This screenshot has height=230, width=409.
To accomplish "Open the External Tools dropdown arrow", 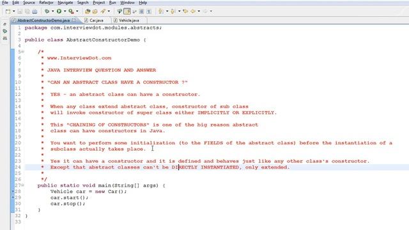I will 77,11.
